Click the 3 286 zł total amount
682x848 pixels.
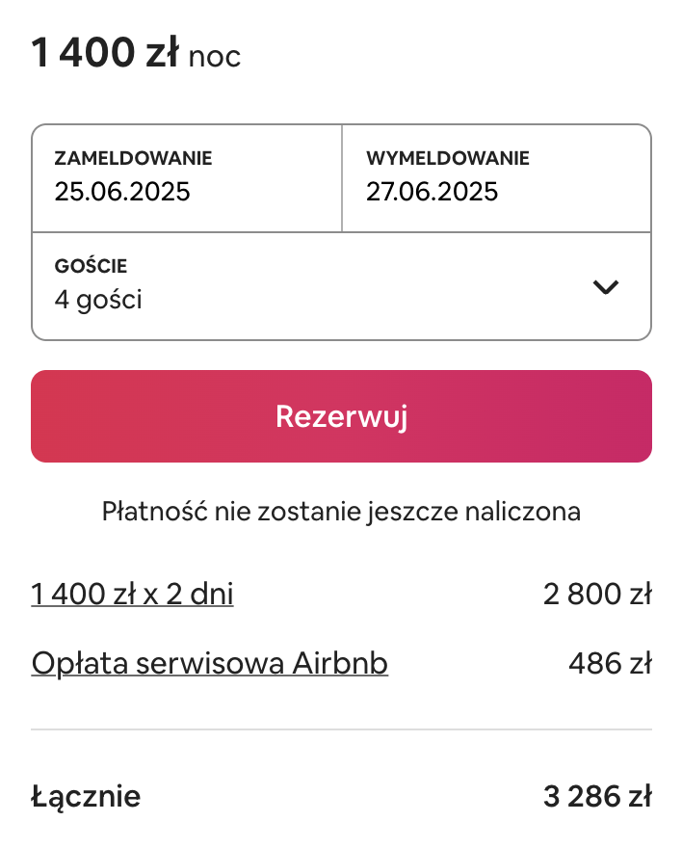click(597, 796)
